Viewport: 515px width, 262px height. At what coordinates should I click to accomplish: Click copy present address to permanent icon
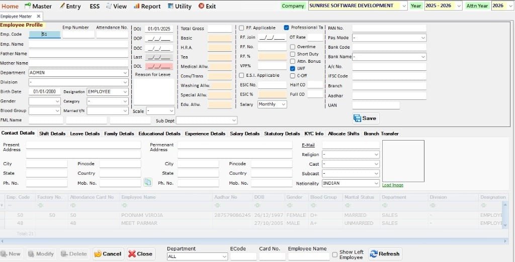coord(148,182)
